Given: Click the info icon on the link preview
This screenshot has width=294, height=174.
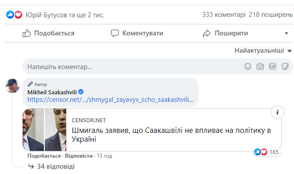Looking at the screenshot, I should (x=278, y=112).
